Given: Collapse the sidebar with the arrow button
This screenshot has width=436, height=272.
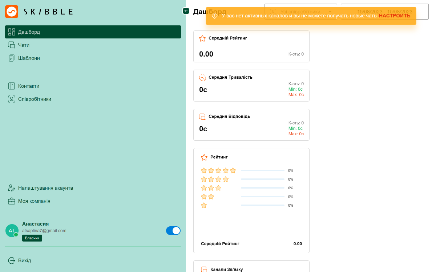Looking at the screenshot, I should coord(186,11).
